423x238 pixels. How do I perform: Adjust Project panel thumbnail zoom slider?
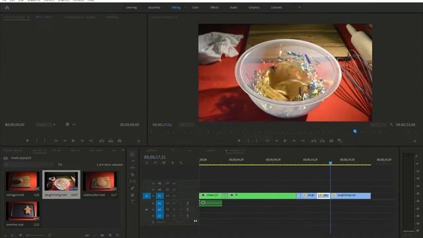(x=35, y=235)
